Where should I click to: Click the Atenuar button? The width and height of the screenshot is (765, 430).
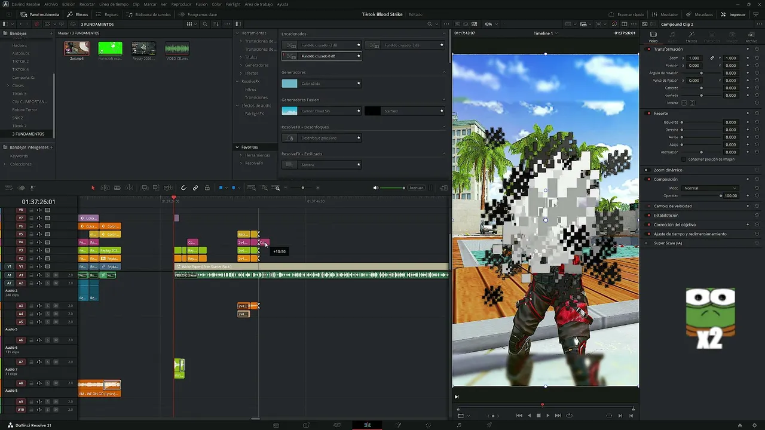click(416, 188)
